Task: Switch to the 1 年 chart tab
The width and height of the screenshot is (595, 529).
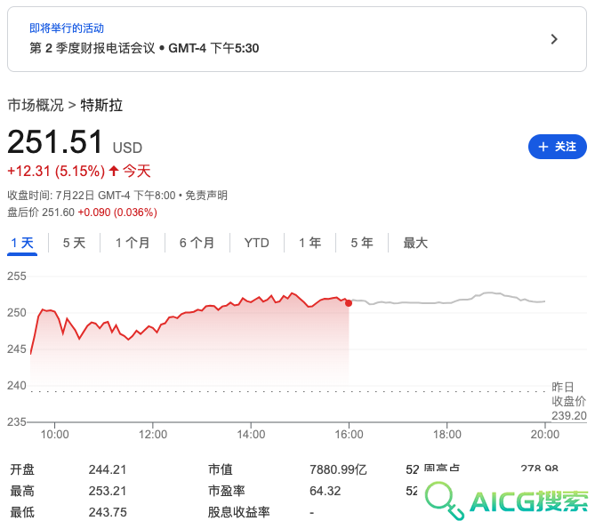Action: click(310, 243)
